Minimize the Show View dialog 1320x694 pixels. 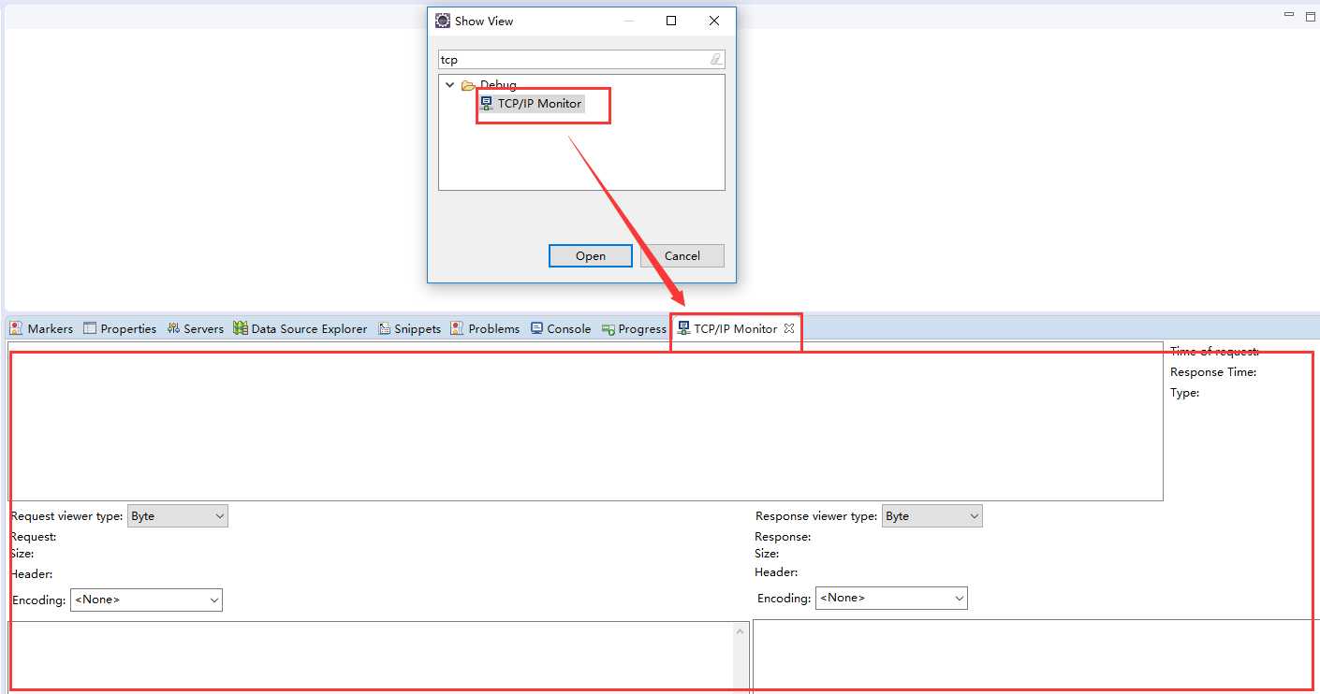tap(629, 21)
